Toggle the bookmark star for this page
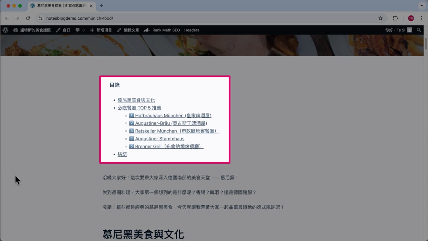The width and height of the screenshot is (428, 241). pyautogui.click(x=381, y=18)
